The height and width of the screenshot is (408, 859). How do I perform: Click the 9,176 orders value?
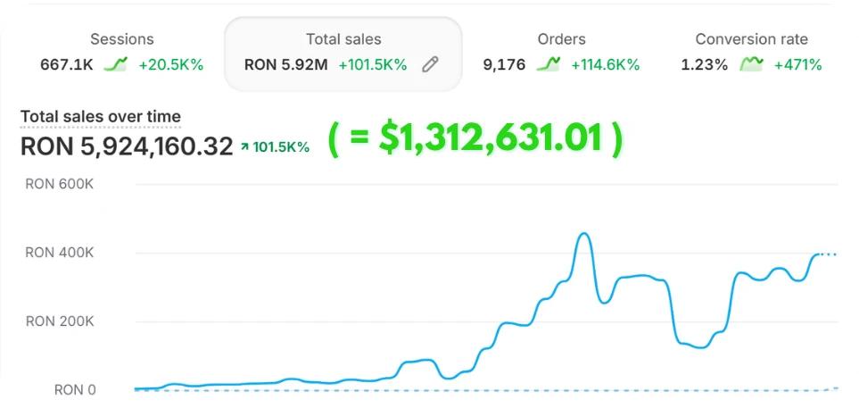click(x=504, y=64)
